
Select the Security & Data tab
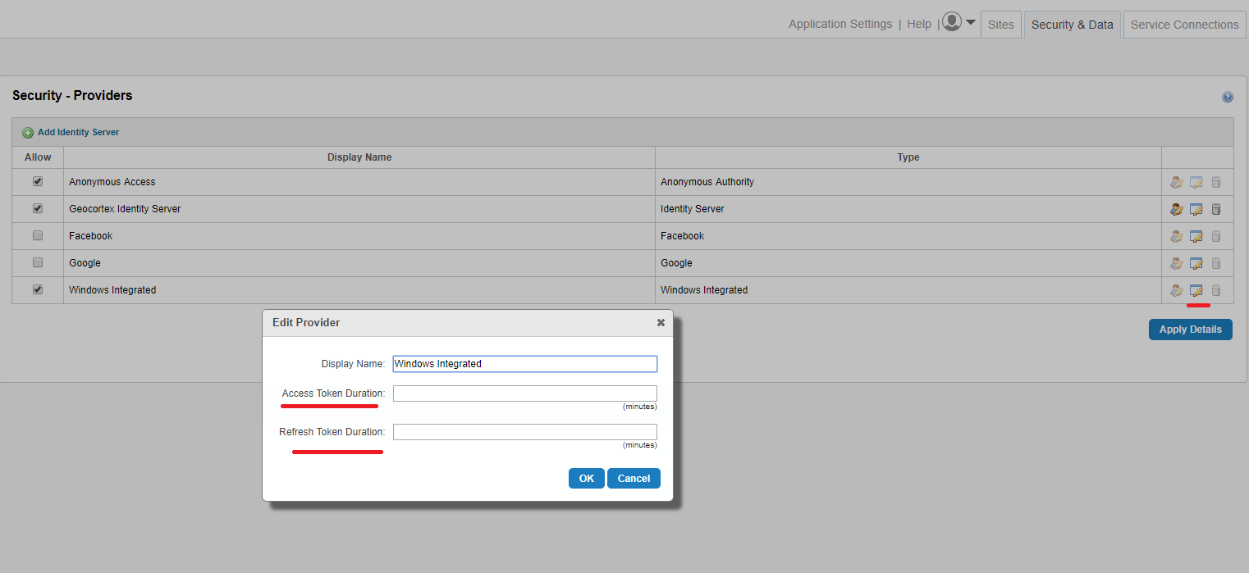pos(1072,25)
